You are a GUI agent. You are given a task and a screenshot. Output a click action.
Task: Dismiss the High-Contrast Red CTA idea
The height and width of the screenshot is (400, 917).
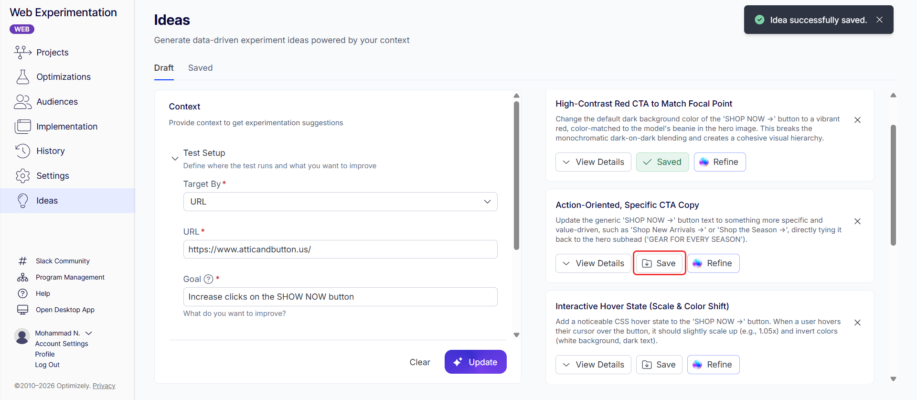[x=857, y=120]
